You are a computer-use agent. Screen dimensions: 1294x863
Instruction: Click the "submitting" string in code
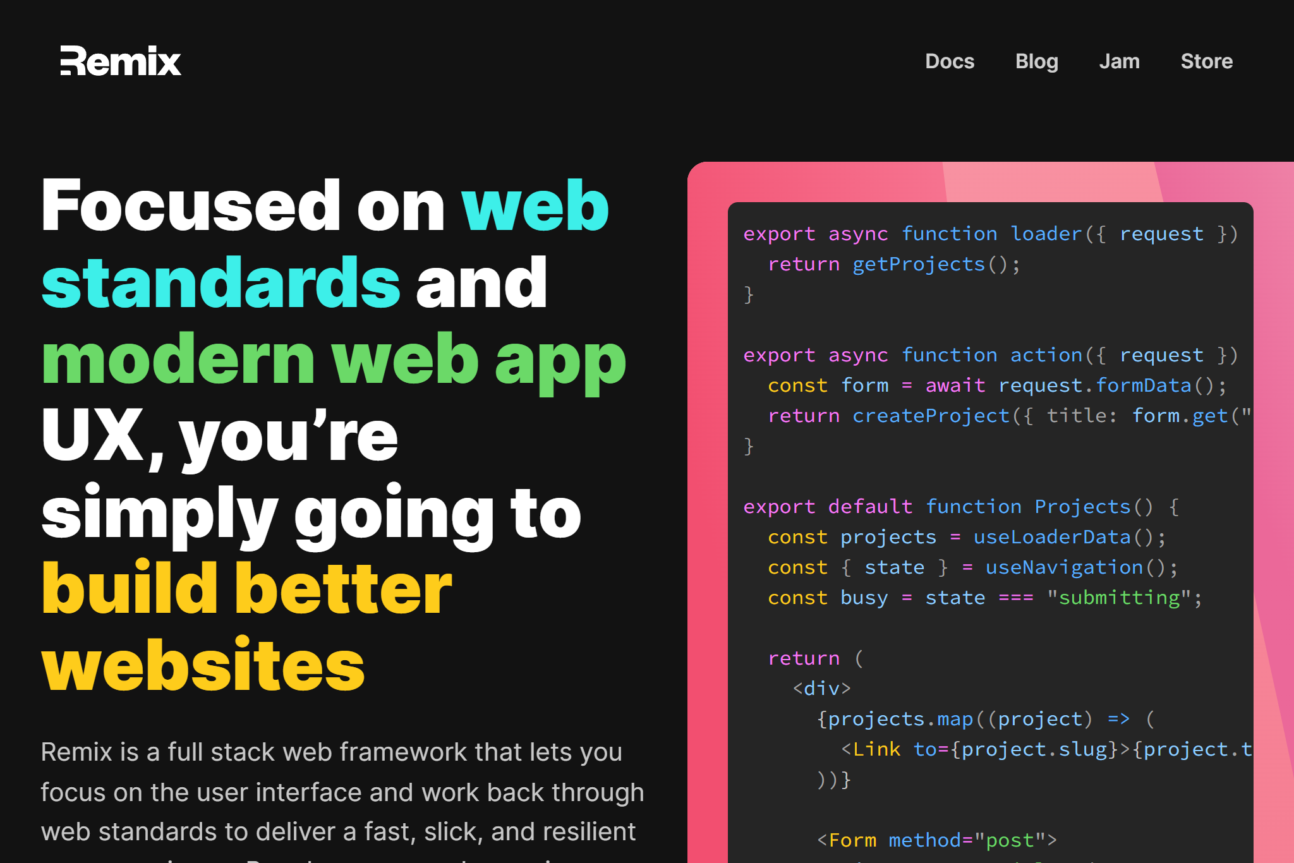(x=1118, y=598)
